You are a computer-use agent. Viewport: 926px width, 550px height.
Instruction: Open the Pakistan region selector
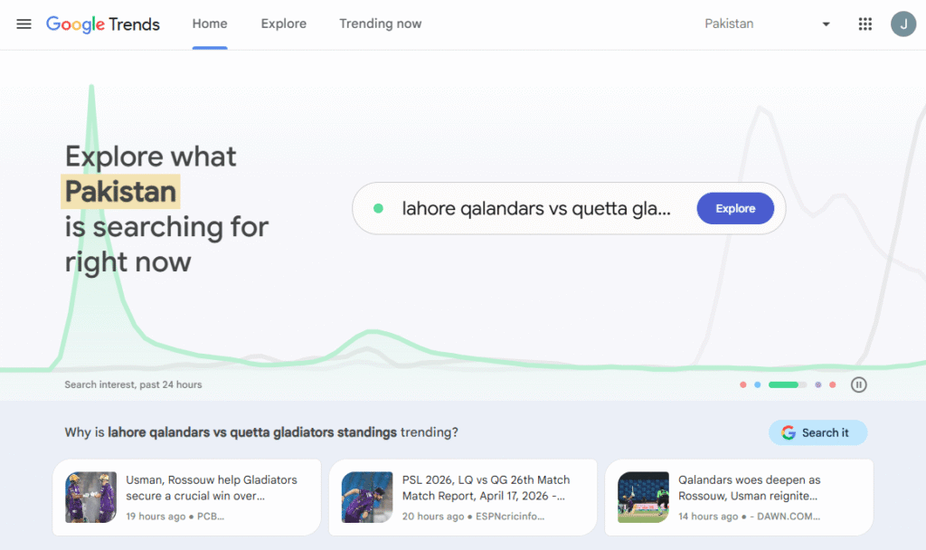[768, 24]
